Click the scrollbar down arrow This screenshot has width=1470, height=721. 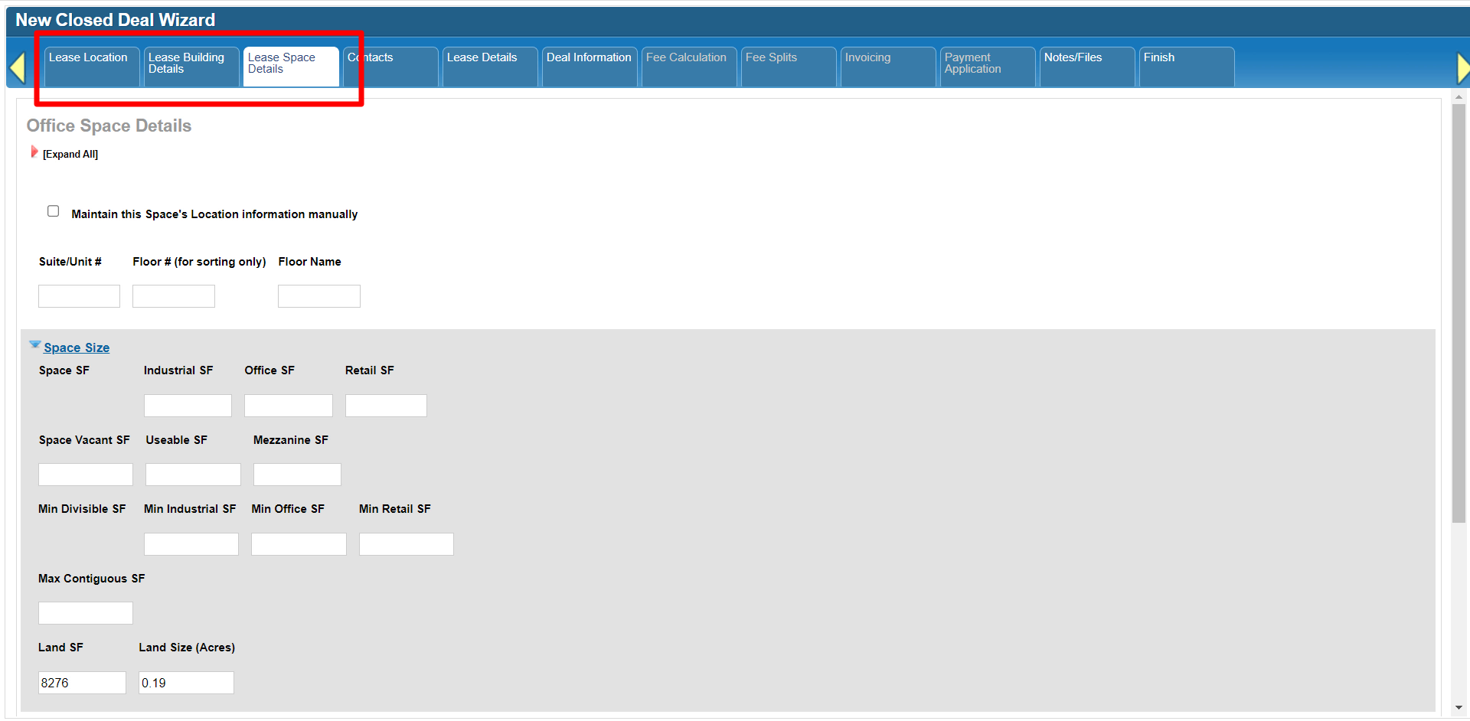click(1459, 708)
